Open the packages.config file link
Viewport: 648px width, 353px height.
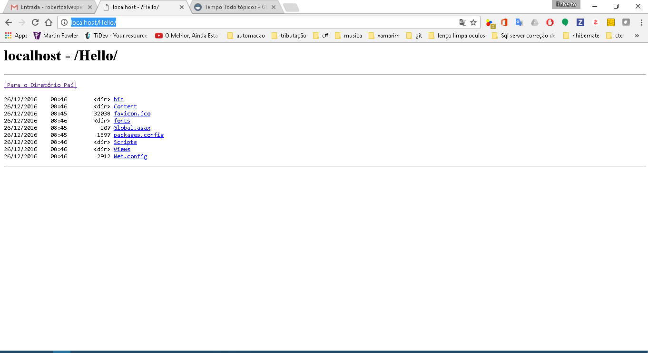coord(138,135)
